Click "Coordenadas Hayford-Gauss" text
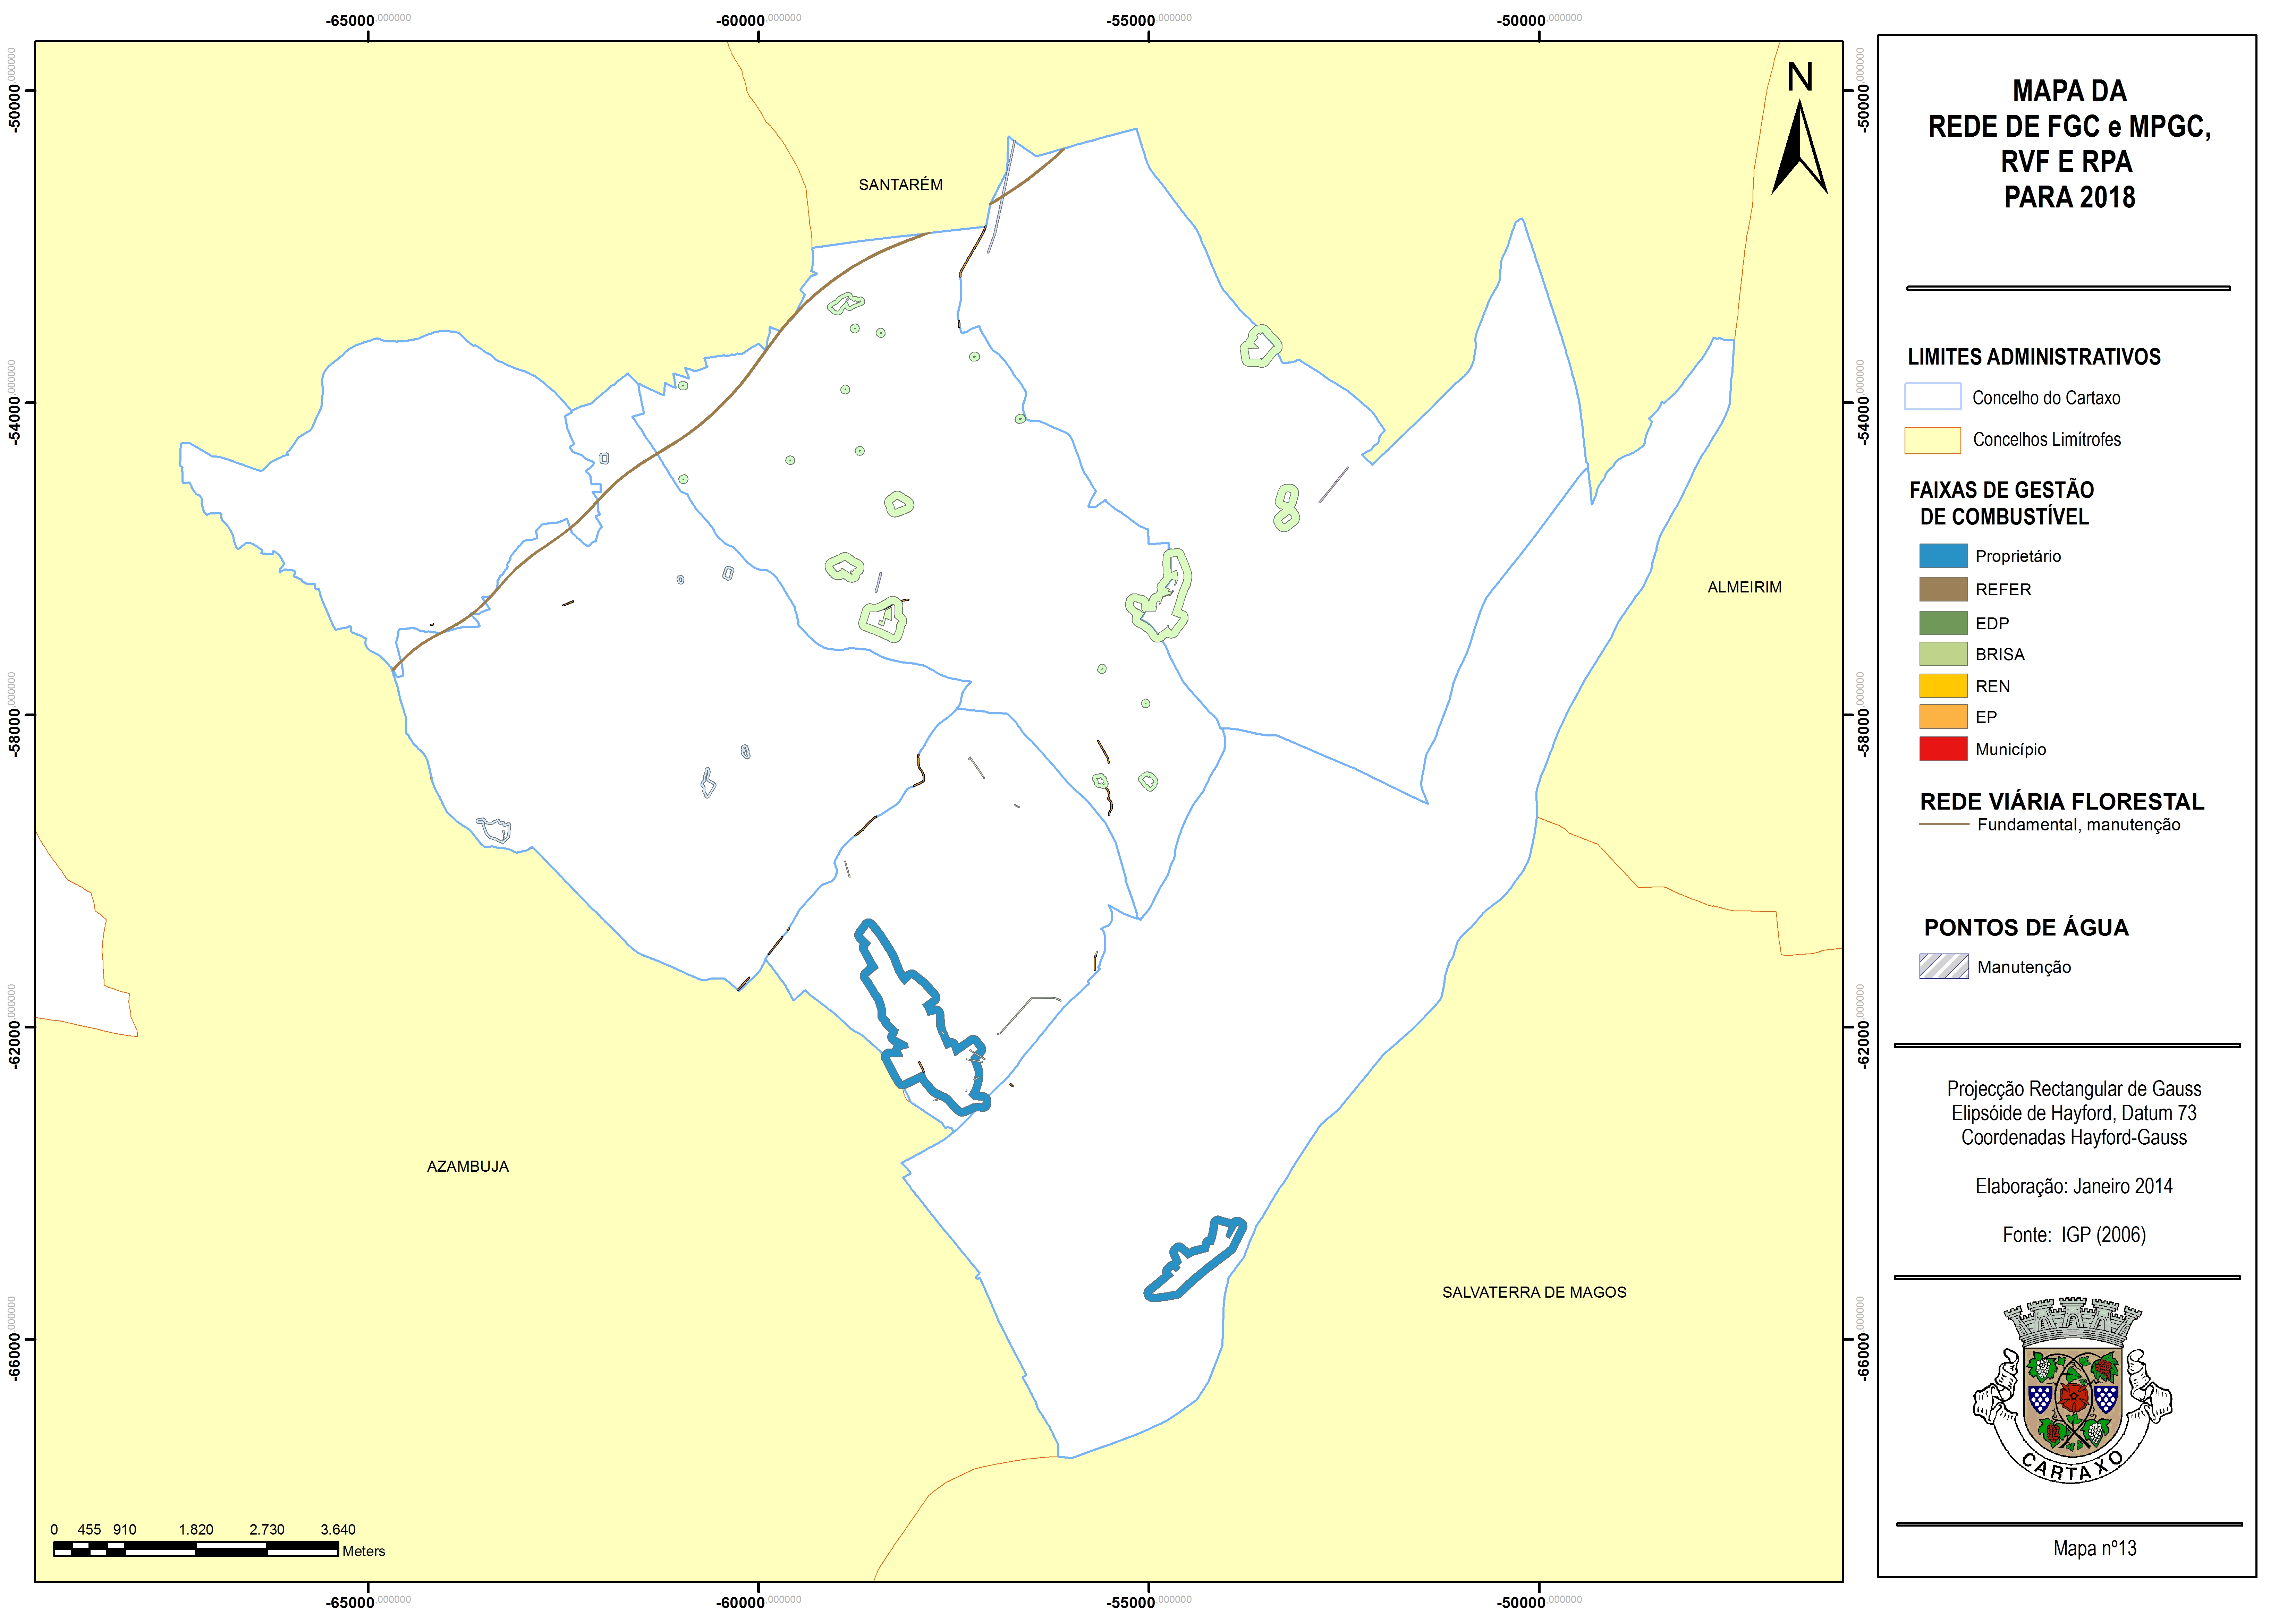 coord(2074,1137)
